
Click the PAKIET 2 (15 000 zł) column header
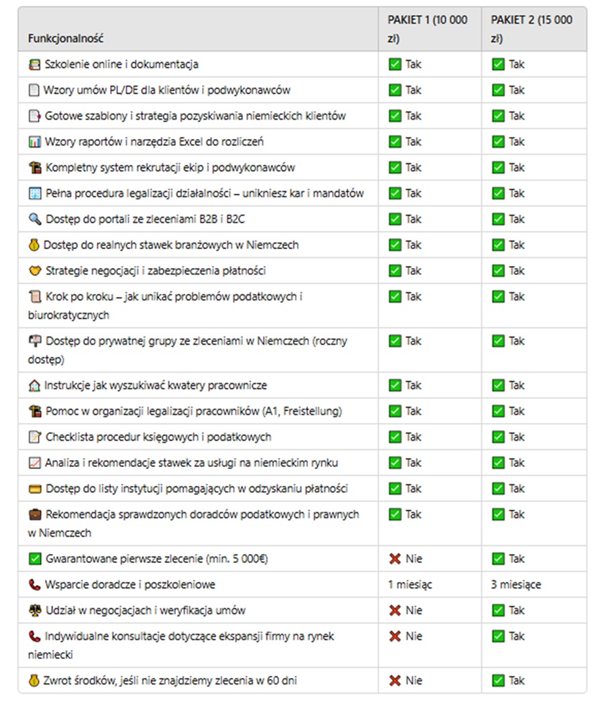(x=532, y=29)
